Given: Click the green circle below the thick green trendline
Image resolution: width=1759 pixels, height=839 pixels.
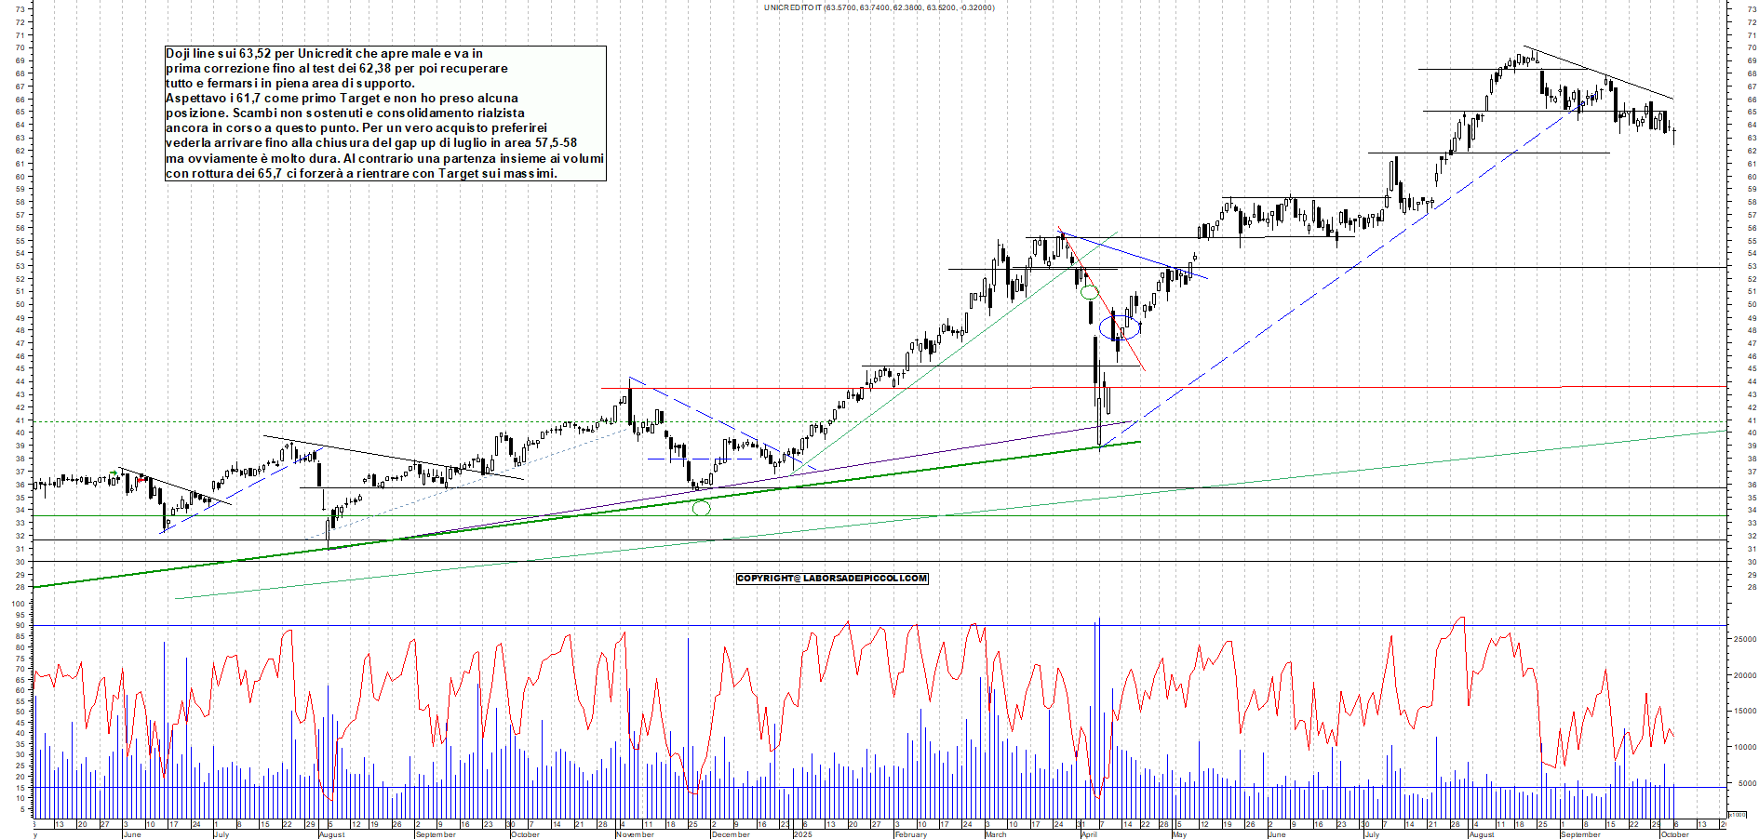Looking at the screenshot, I should coord(701,508).
